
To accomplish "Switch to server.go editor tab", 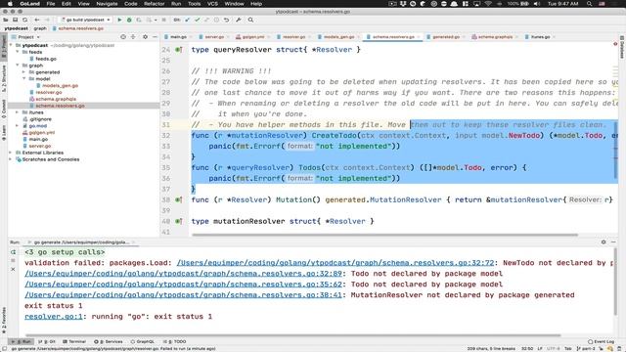I will (x=214, y=37).
